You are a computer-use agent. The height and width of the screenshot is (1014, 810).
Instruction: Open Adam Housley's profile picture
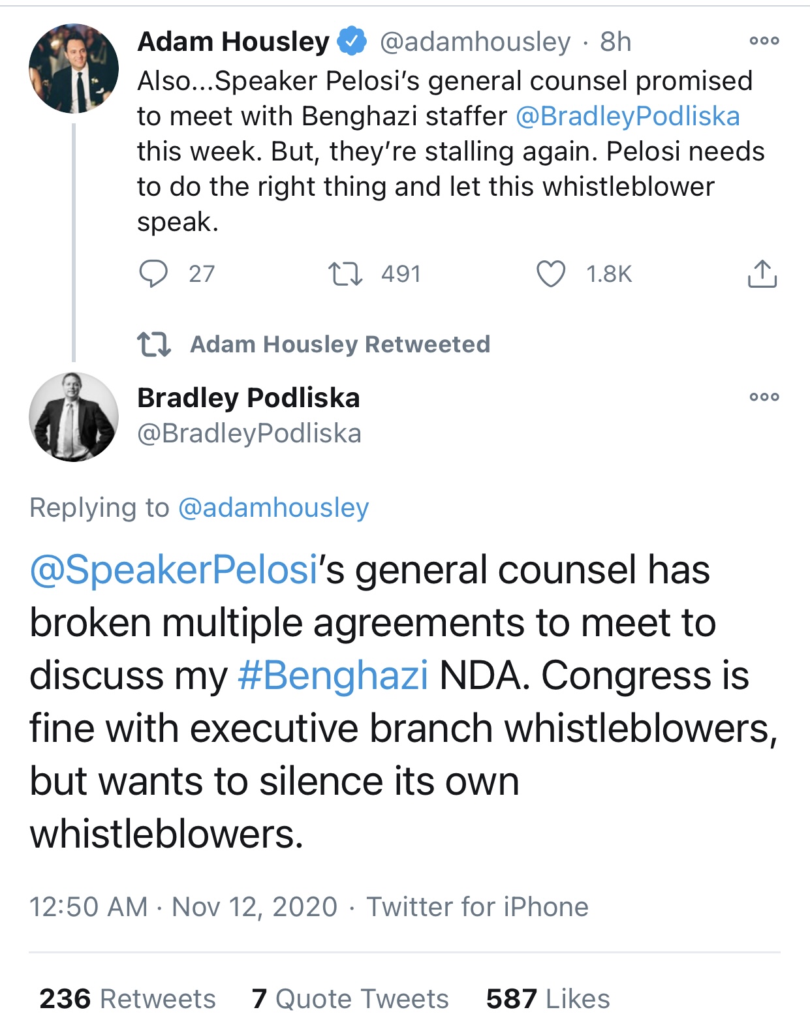coord(74,69)
